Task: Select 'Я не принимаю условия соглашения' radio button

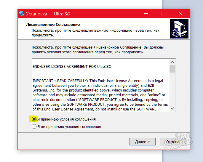Action: (x=34, y=126)
